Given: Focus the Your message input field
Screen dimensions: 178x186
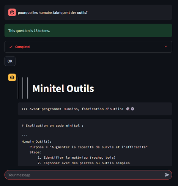Looking at the screenshot, I should point(88,175).
